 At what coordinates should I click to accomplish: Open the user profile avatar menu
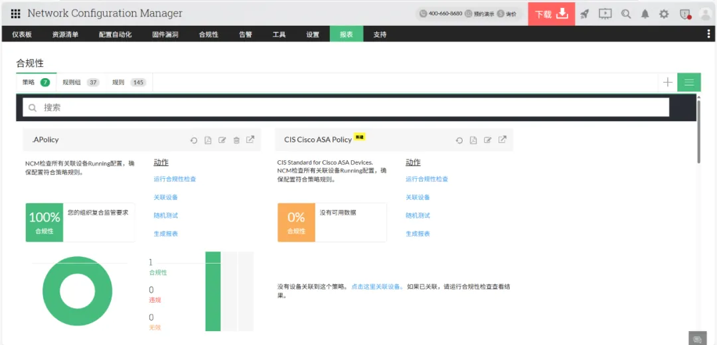[705, 14]
